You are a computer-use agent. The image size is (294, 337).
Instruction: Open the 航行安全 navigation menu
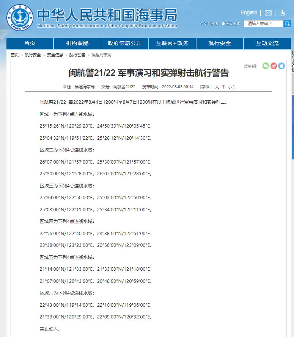pyautogui.click(x=220, y=43)
